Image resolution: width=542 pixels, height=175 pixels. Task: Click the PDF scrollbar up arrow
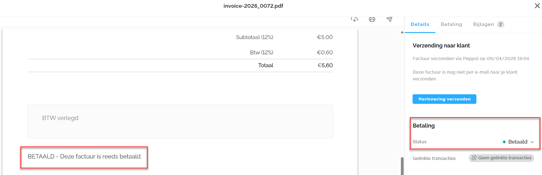pos(402,32)
